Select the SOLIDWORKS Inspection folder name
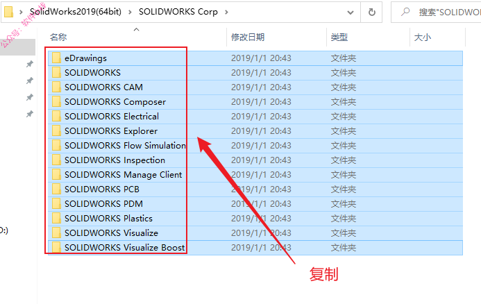The height and width of the screenshot is (304, 481). click(115, 160)
